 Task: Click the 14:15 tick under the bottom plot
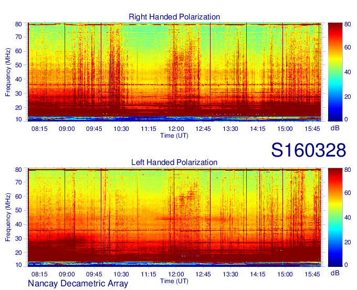click(x=258, y=274)
